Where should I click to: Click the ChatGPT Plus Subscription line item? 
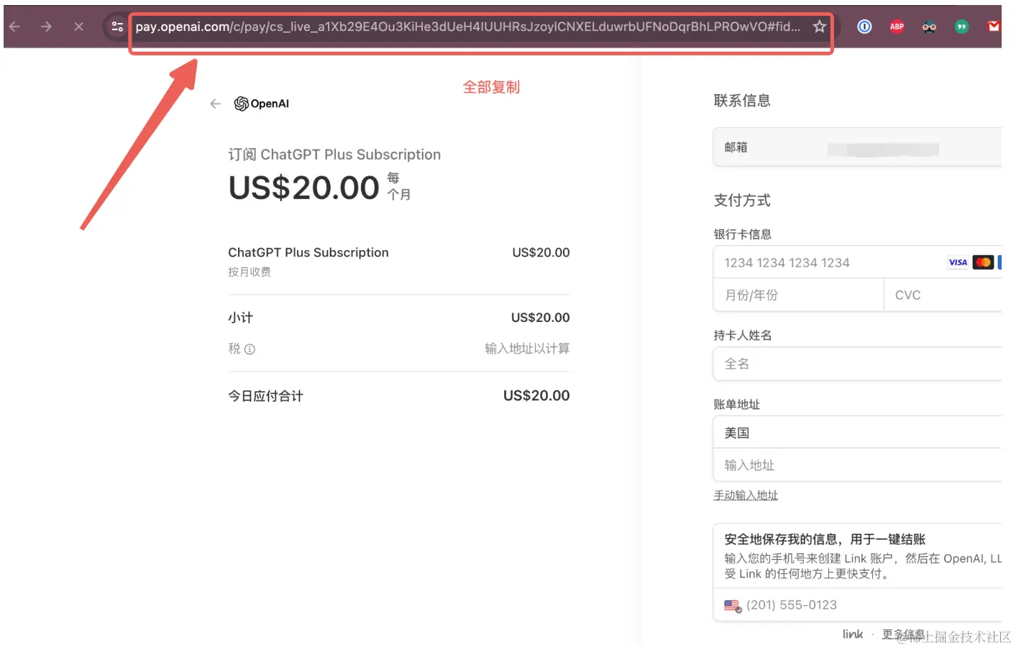click(x=308, y=252)
